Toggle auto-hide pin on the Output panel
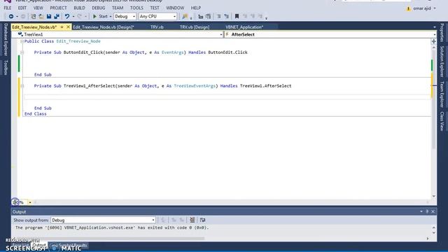Viewport: 448px width, 252px height. pos(427,211)
